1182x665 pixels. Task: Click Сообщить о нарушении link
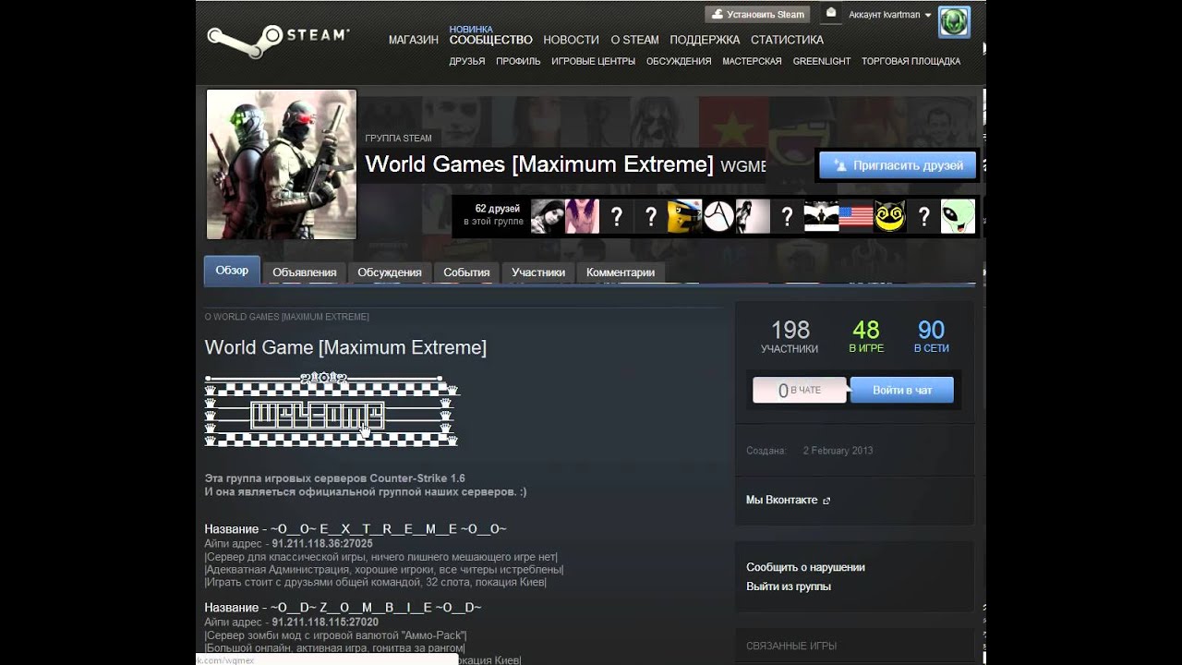point(805,567)
